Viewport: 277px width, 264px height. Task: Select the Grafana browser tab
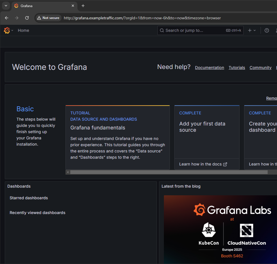(x=45, y=6)
